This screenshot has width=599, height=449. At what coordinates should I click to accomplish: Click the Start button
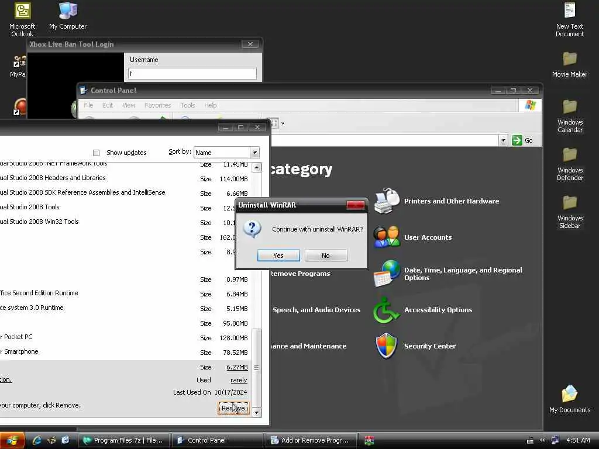coord(12,440)
